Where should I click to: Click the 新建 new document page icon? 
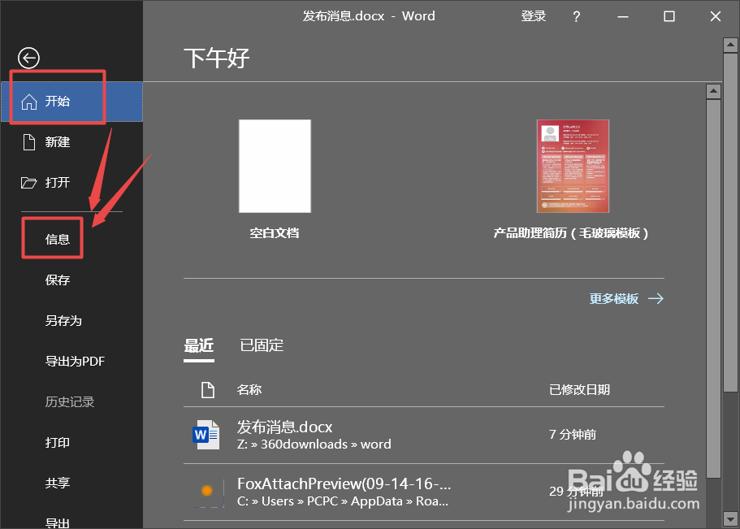[x=29, y=141]
